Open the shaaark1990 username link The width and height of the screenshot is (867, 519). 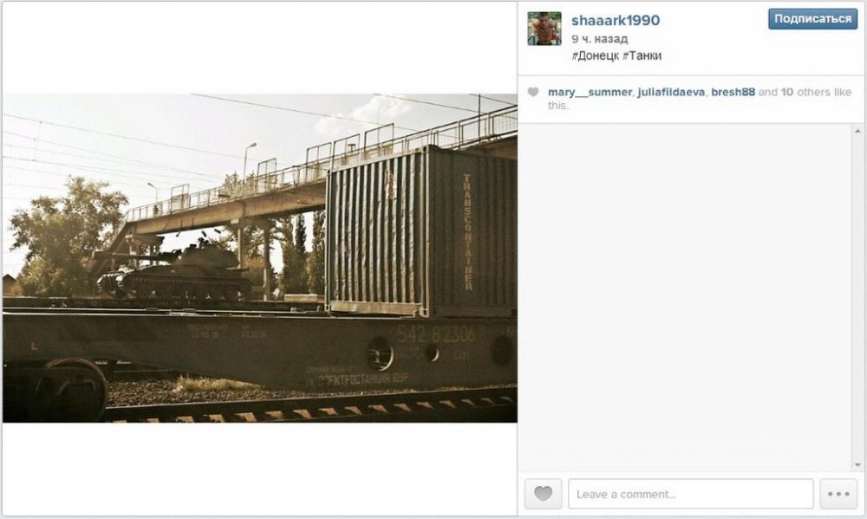pyautogui.click(x=616, y=21)
